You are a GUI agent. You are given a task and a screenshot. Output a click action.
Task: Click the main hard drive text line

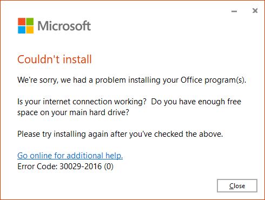tap(73, 112)
